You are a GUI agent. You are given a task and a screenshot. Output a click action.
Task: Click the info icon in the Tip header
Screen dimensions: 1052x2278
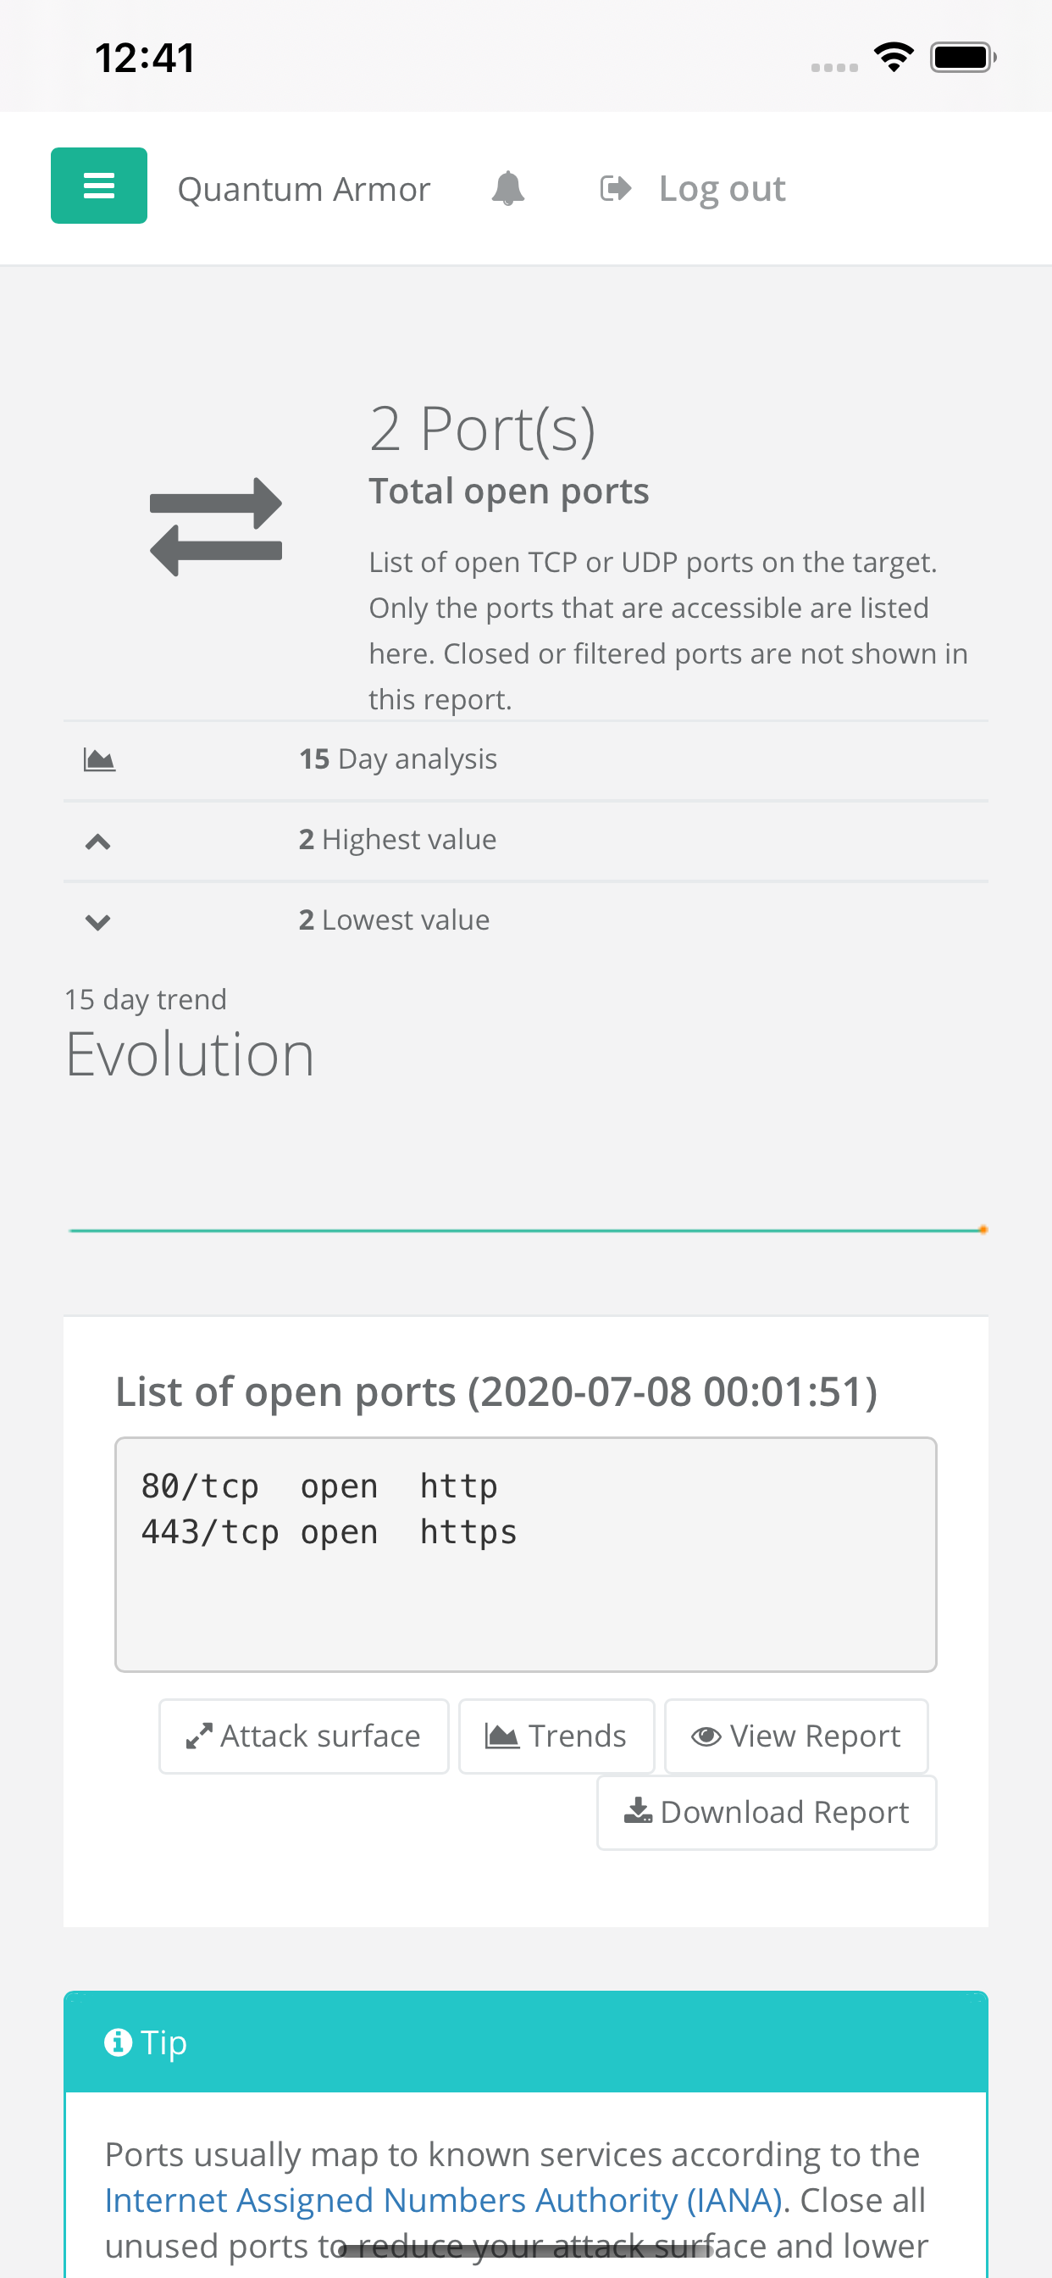(x=120, y=2042)
